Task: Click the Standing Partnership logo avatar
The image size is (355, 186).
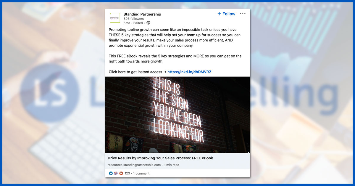Action: 115,18
